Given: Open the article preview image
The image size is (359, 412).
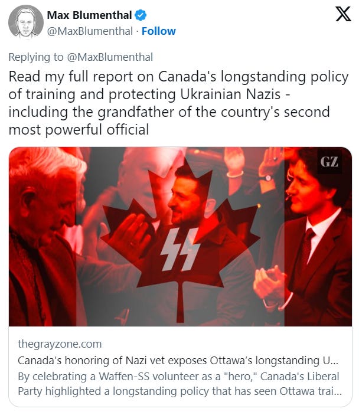Looking at the screenshot, I should point(180,237).
